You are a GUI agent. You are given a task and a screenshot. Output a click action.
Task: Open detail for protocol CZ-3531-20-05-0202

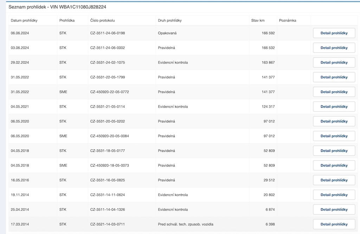(x=334, y=121)
